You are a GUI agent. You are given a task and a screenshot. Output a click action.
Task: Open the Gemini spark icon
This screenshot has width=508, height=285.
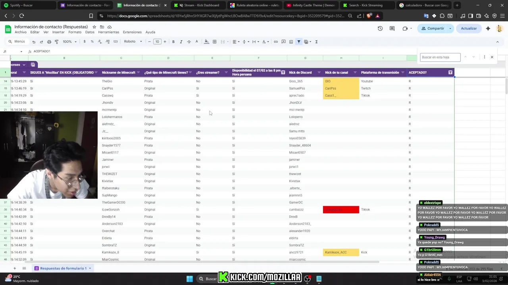[x=488, y=28]
